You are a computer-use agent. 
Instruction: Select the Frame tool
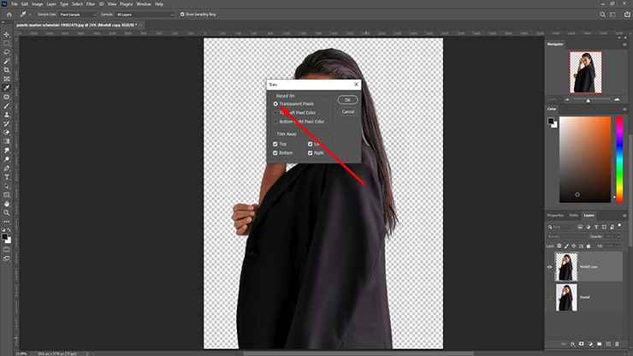(7, 79)
